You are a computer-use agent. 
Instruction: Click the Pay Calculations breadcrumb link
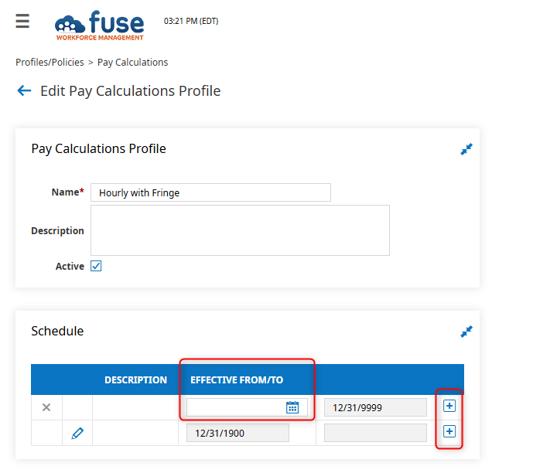click(132, 62)
